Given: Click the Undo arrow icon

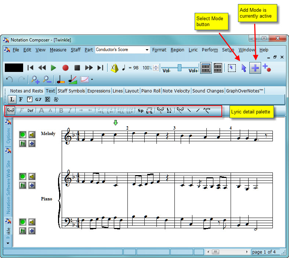Looking at the screenshot, I should (x=10, y=79).
